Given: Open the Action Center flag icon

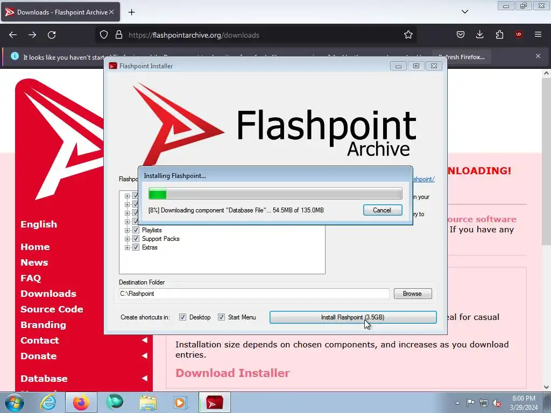Looking at the screenshot, I should [x=470, y=403].
